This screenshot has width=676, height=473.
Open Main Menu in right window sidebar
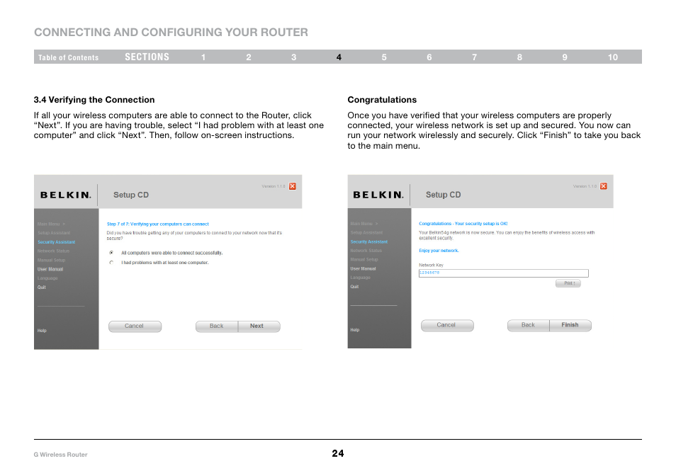(364, 224)
